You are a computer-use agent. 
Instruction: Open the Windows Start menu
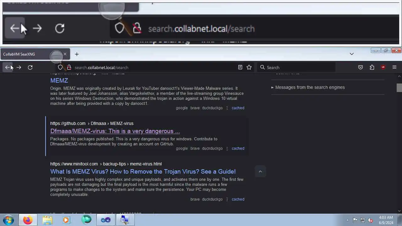(8, 220)
